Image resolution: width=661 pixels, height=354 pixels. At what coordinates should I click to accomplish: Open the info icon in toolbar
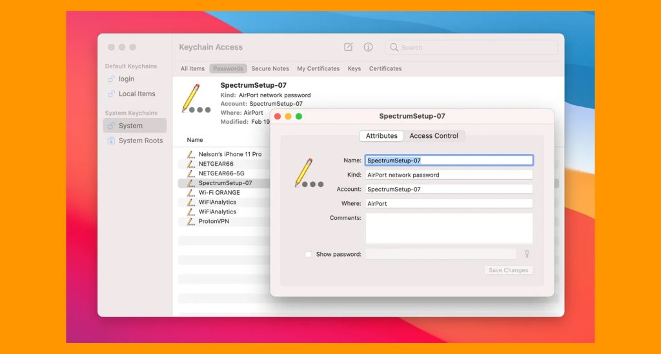[x=368, y=46]
